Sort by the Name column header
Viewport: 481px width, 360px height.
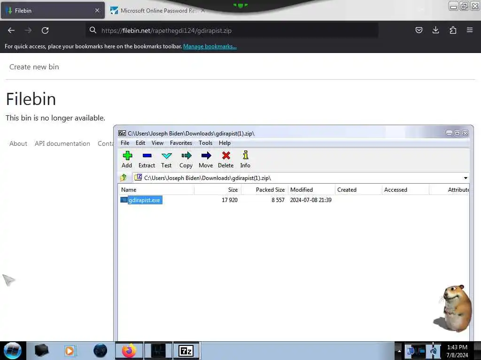point(156,190)
